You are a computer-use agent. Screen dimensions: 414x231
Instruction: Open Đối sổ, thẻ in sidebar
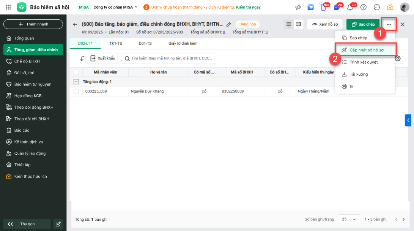(x=33, y=73)
